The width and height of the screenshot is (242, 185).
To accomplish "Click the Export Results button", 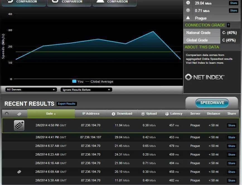I will click(x=67, y=104).
